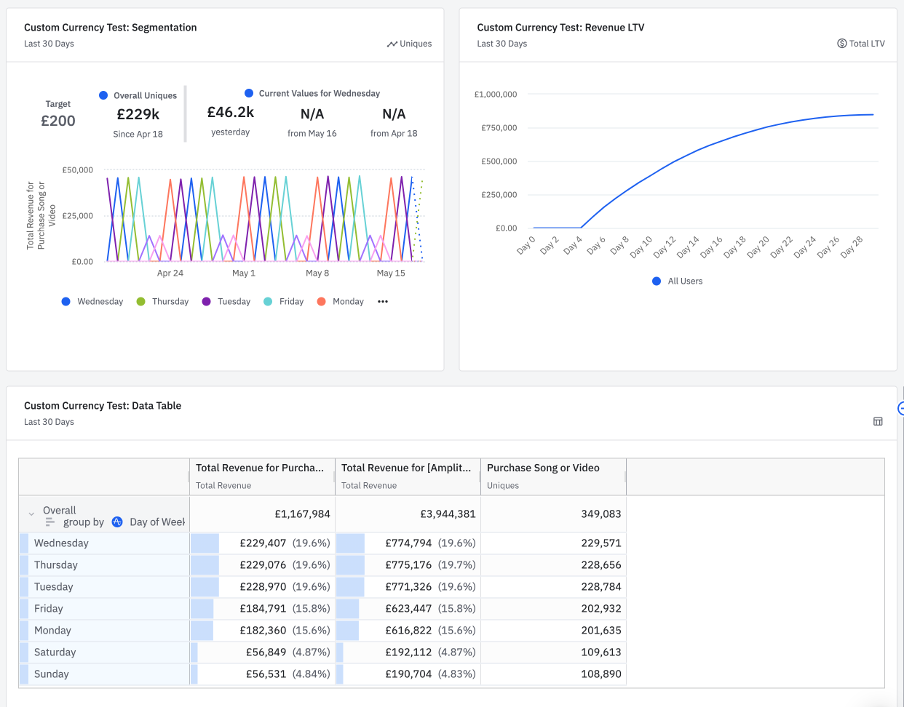Click the Uniques trend line icon

(392, 44)
